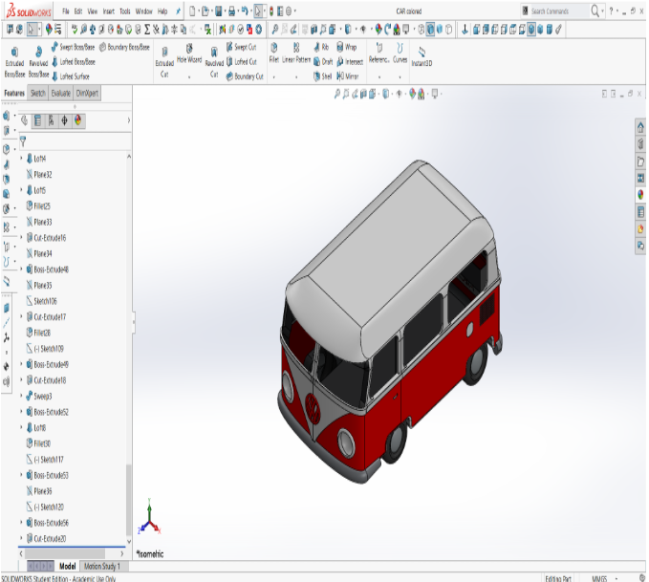The height and width of the screenshot is (582, 649).
Task: Toggle the rebuild traffic-light icon
Action: click(x=271, y=11)
